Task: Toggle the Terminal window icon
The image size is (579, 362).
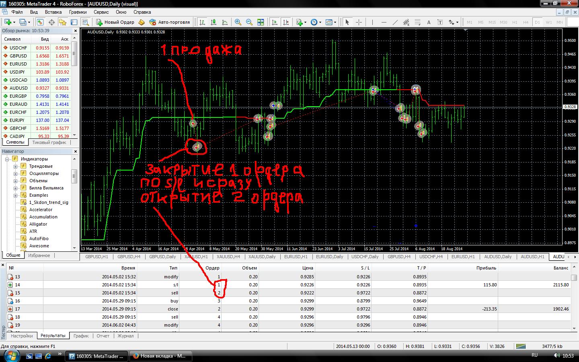Action: (74, 22)
